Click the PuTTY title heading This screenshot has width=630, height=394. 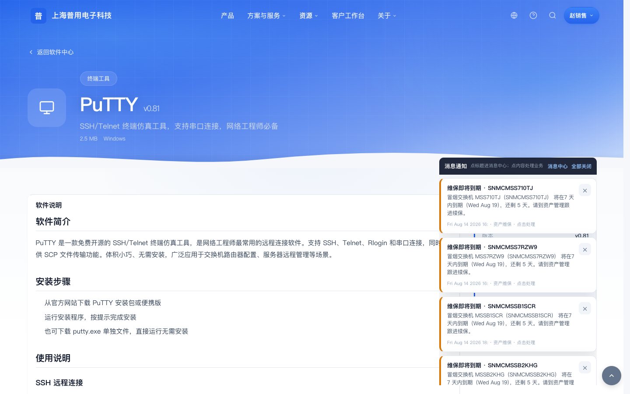tap(109, 105)
